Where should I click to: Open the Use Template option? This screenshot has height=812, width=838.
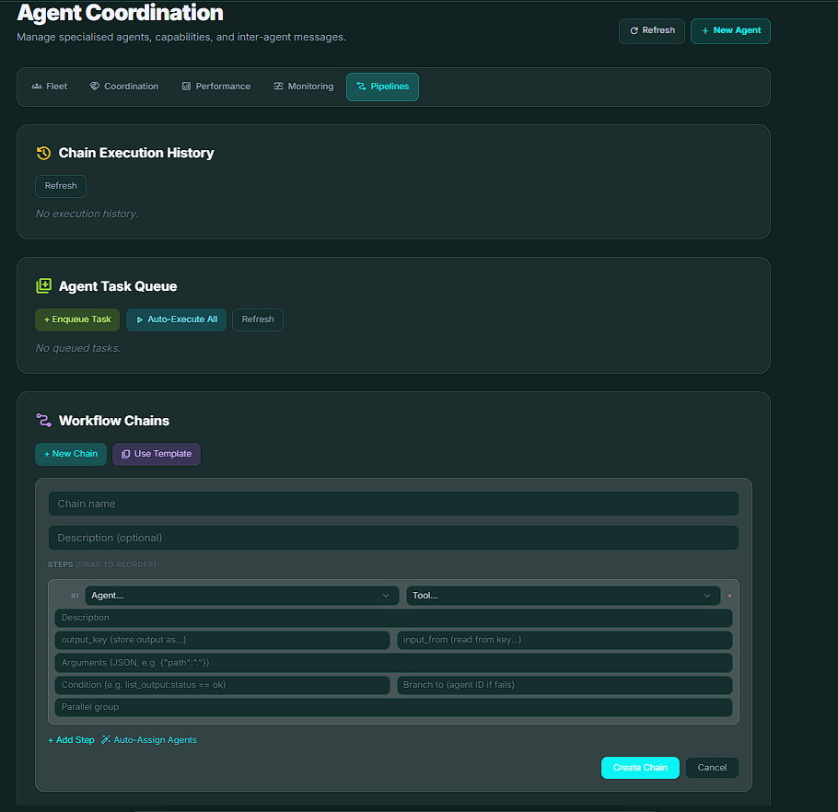pyautogui.click(x=156, y=454)
